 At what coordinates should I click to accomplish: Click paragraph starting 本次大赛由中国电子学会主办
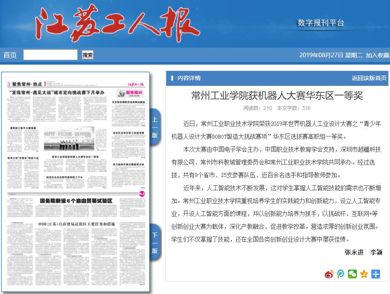click(276, 162)
